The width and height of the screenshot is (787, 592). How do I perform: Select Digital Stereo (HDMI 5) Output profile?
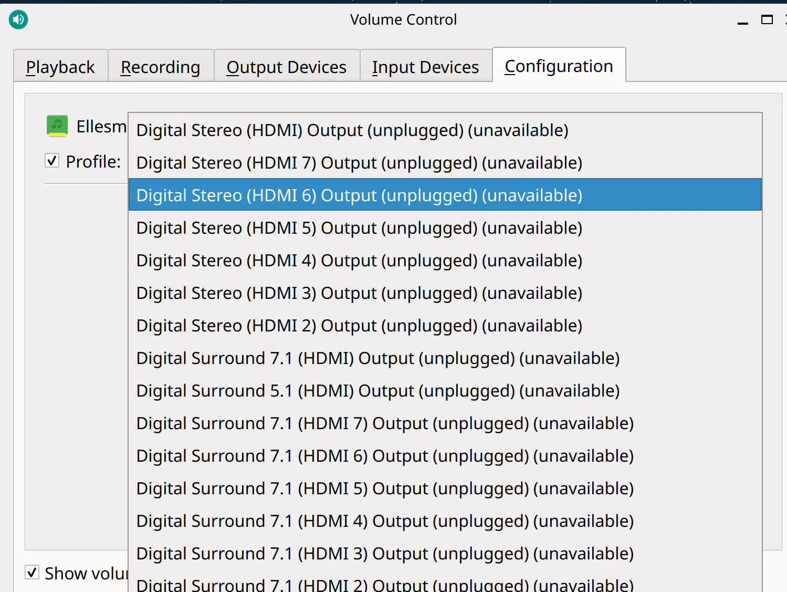(x=359, y=228)
